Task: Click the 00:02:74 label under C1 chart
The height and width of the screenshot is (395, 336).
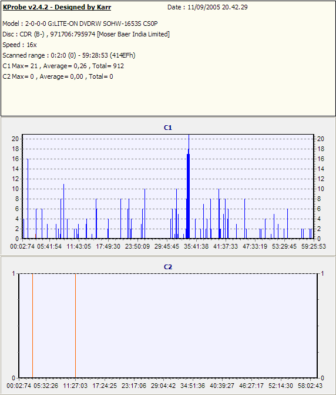Action: (x=22, y=246)
